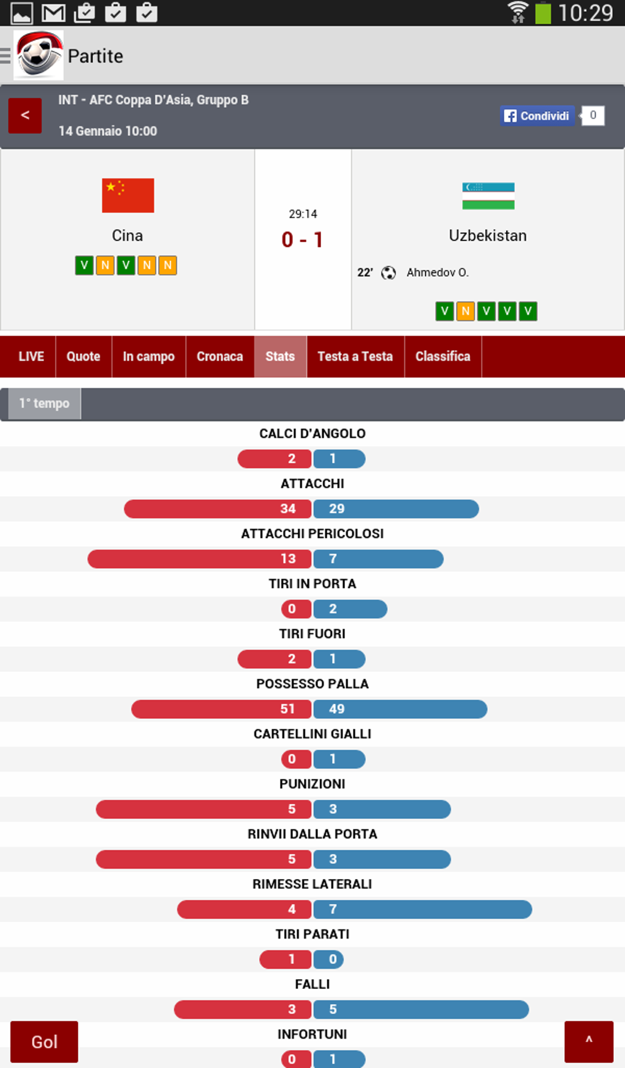Tap the Wi-Fi status icon

pos(518,13)
